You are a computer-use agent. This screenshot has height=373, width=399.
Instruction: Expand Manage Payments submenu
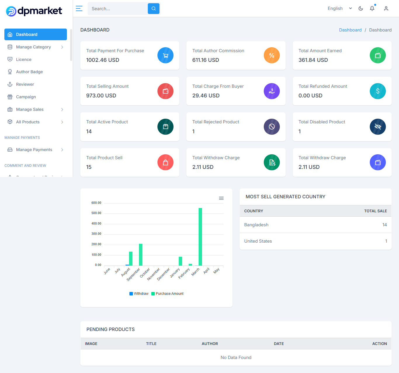[x=36, y=150]
